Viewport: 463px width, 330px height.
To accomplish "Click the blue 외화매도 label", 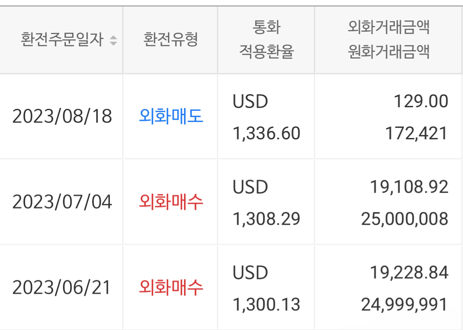I will 171,116.
